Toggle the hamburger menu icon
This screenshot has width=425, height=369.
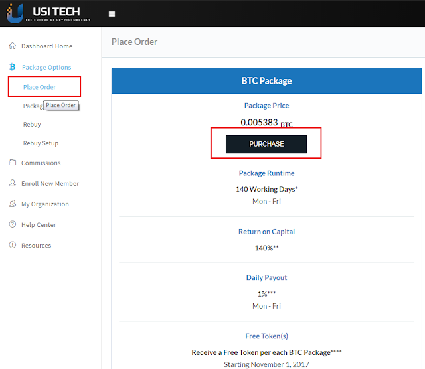tap(112, 14)
